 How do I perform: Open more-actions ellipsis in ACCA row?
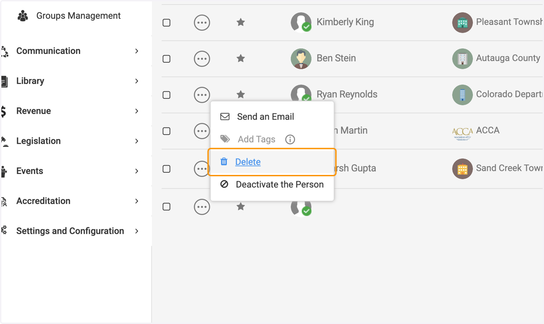click(x=202, y=131)
